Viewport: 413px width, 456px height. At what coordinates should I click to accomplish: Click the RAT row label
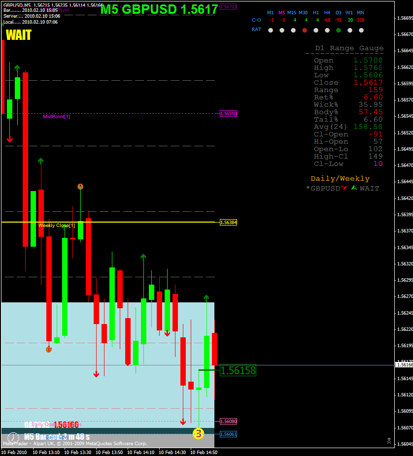click(x=256, y=30)
